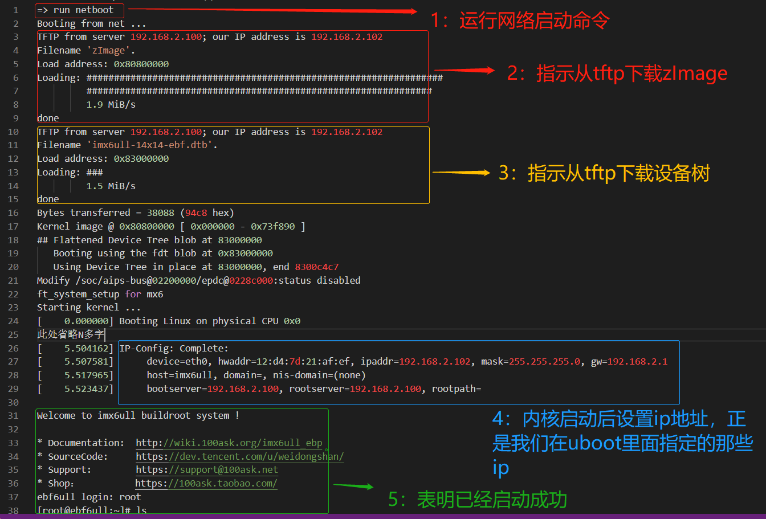Click line number 7 in the gutter

coord(16,91)
